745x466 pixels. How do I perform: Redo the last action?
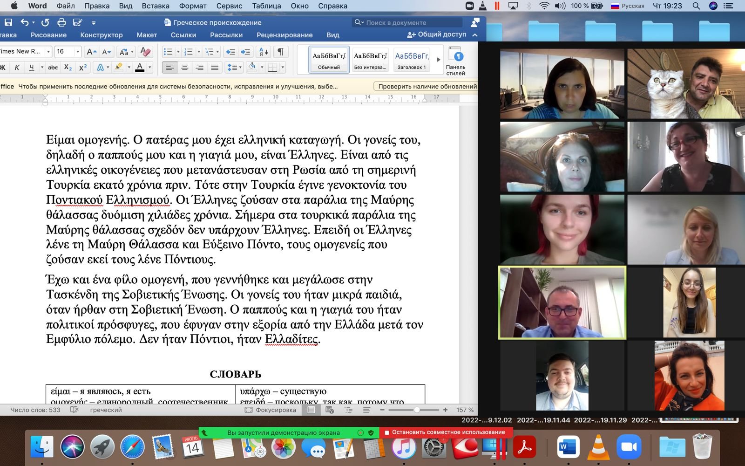(x=45, y=22)
